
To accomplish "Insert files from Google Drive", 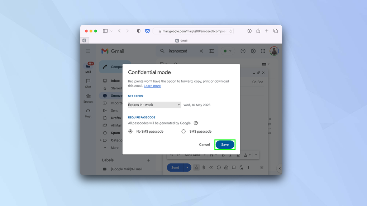I will point(226,167).
